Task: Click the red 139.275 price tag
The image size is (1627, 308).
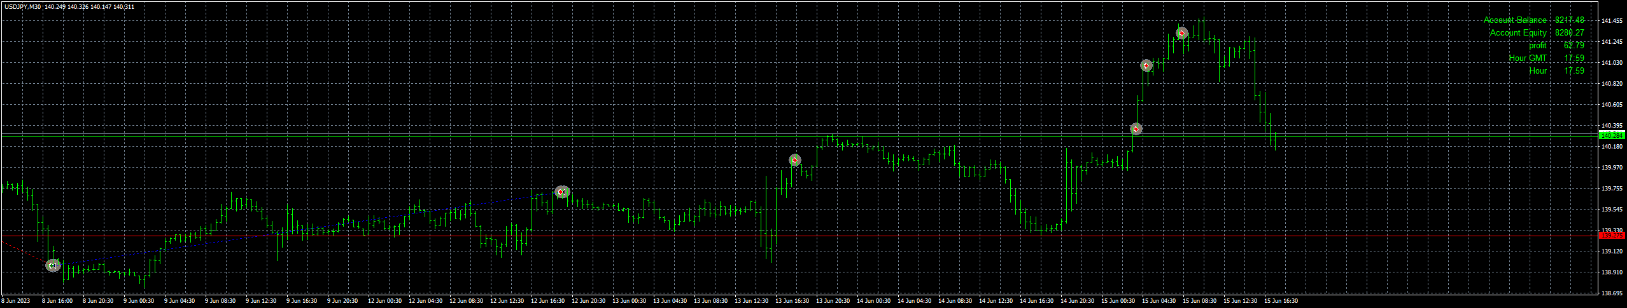Action: [x=1611, y=235]
